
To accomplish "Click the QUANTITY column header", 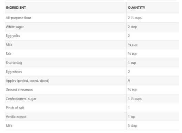I will click(x=136, y=8).
